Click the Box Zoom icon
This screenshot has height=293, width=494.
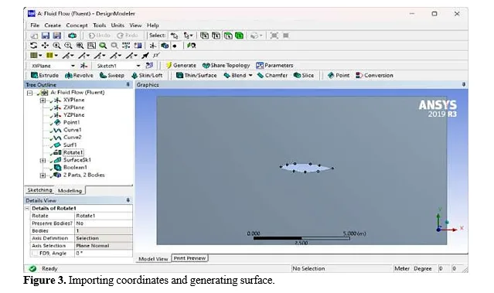pos(68,46)
